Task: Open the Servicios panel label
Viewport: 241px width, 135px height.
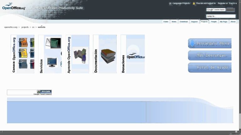Action: pyautogui.click(x=41, y=66)
